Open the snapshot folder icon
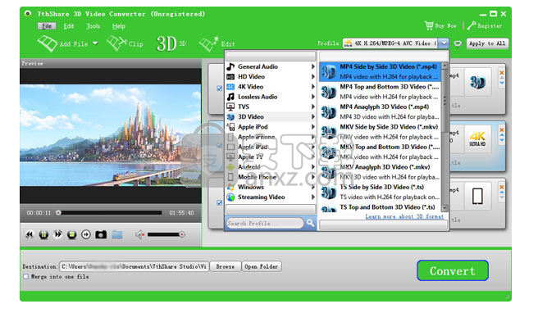Image resolution: width=538 pixels, height=313 pixels. click(117, 234)
